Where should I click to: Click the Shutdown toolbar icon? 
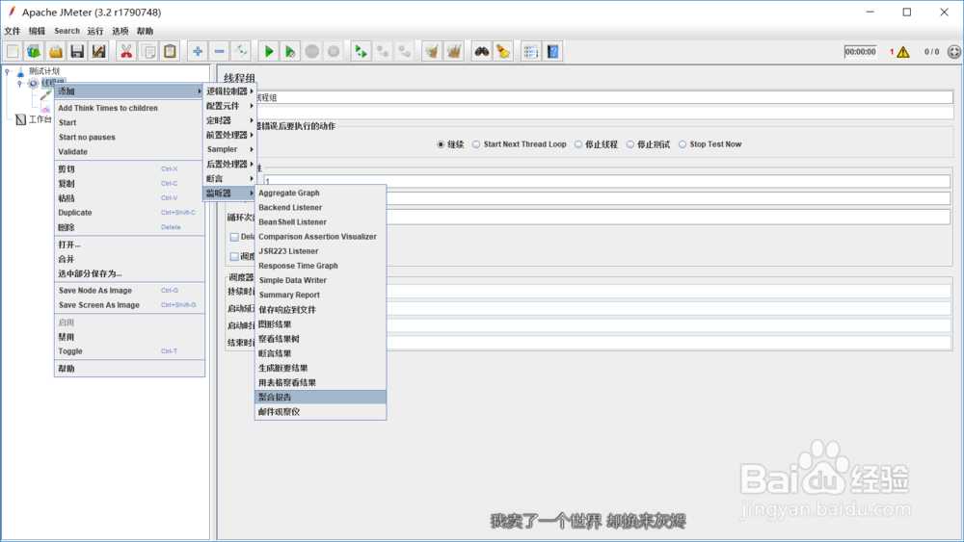tap(334, 52)
